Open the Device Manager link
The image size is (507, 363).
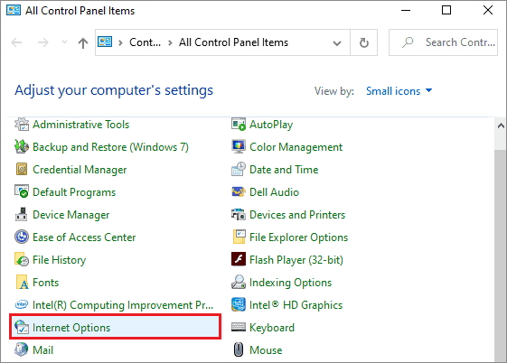click(71, 215)
